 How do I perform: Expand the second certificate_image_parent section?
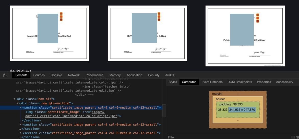point(21,124)
